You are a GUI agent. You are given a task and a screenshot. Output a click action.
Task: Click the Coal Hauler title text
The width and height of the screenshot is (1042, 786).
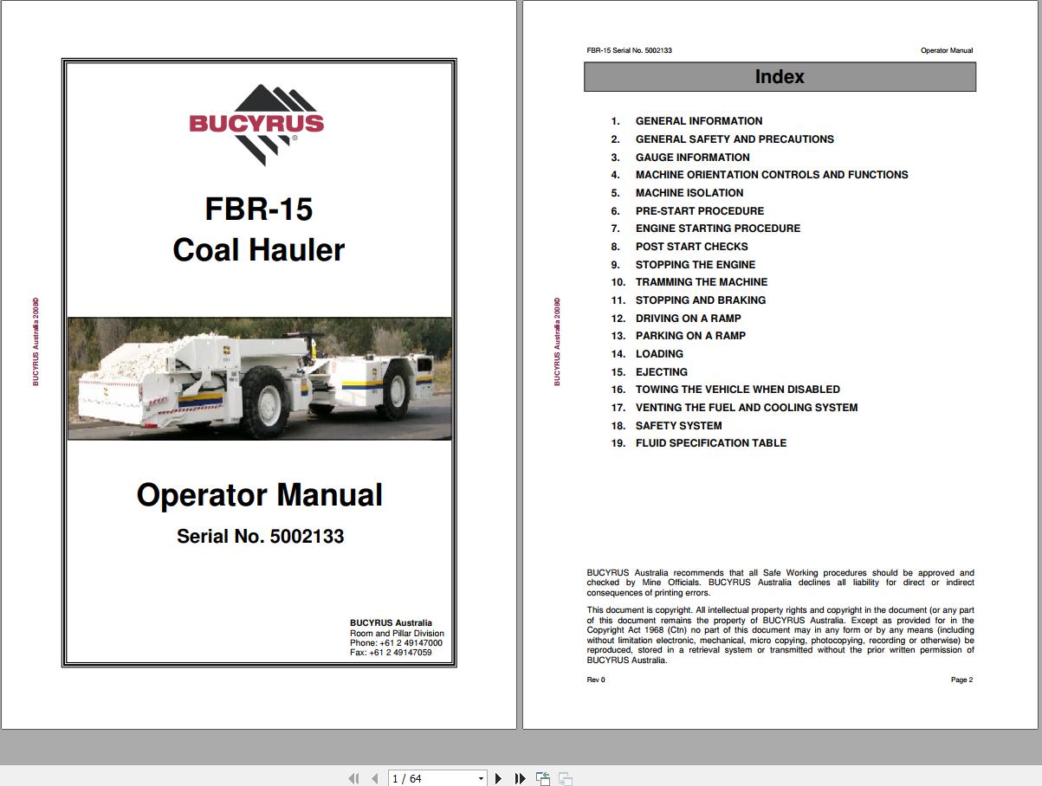click(x=259, y=250)
